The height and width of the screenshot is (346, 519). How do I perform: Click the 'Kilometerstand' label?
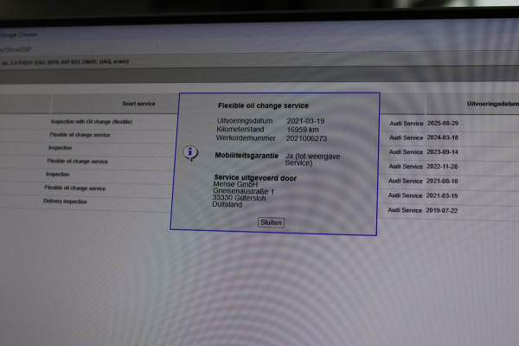tap(240, 129)
